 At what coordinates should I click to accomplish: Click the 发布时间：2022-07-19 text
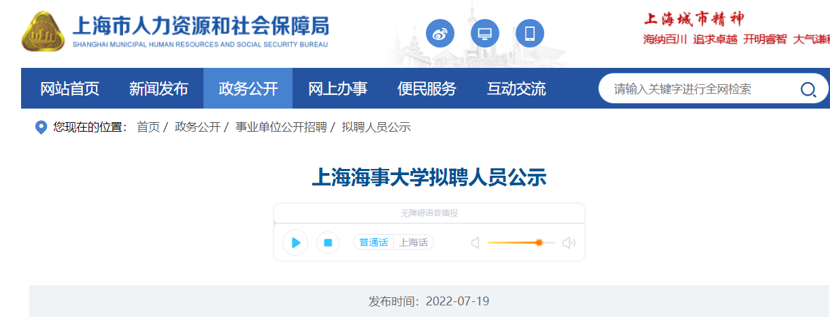pos(429,301)
